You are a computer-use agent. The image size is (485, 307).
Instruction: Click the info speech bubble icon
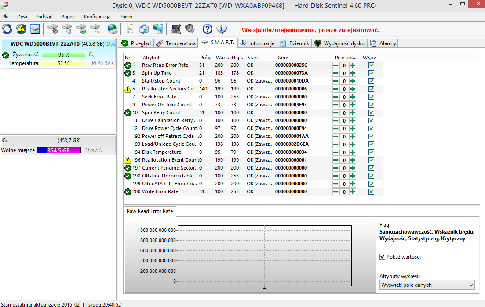pyautogui.click(x=222, y=29)
